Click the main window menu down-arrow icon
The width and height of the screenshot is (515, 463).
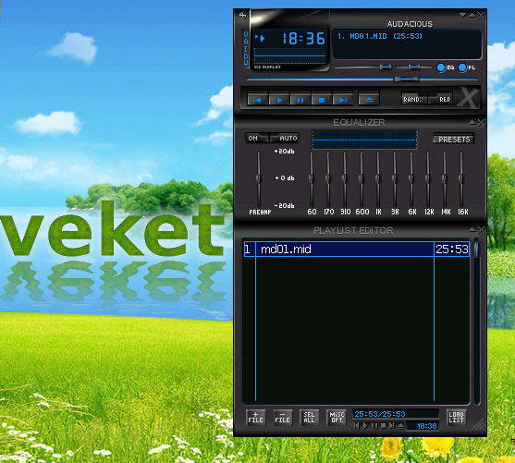(463, 15)
